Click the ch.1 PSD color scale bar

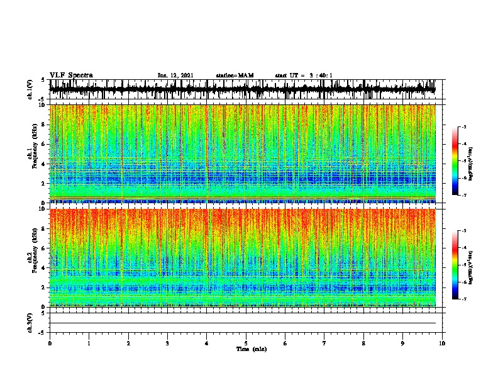click(455, 161)
